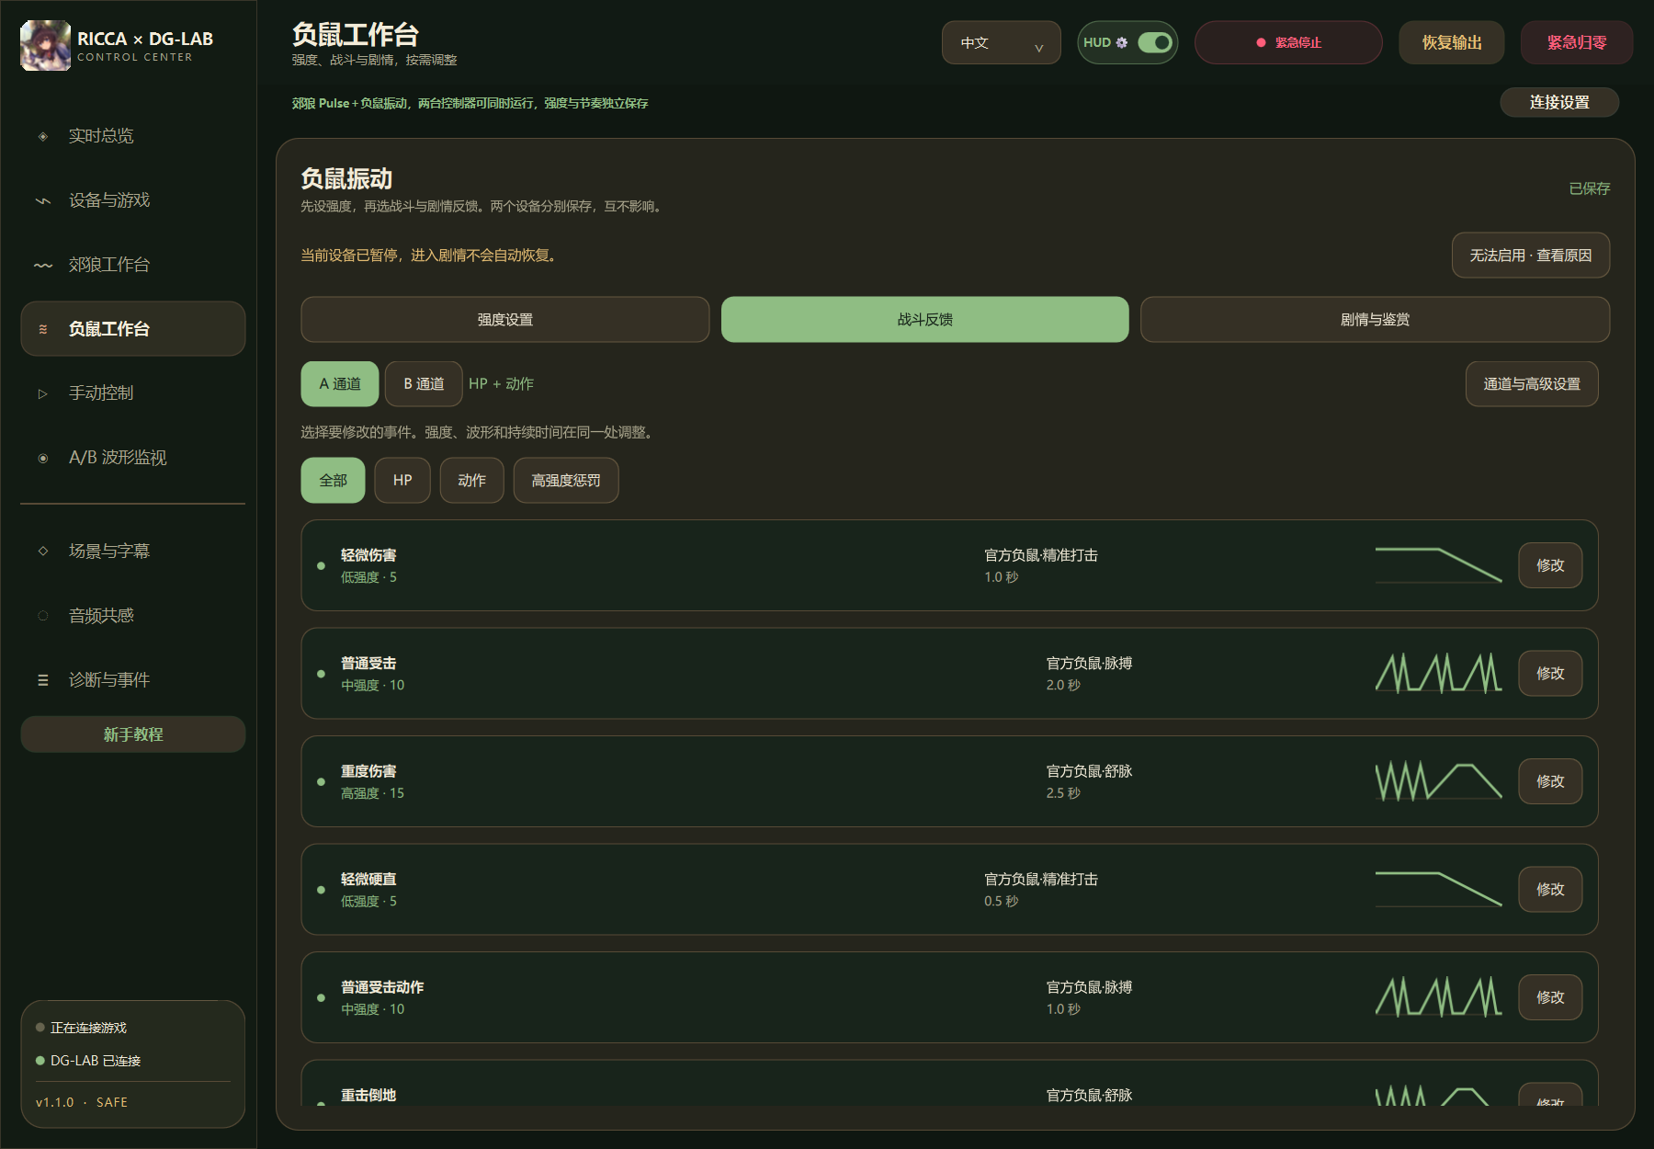
Task: Click 无法启用 · 查看原因 button
Action: 1531,255
